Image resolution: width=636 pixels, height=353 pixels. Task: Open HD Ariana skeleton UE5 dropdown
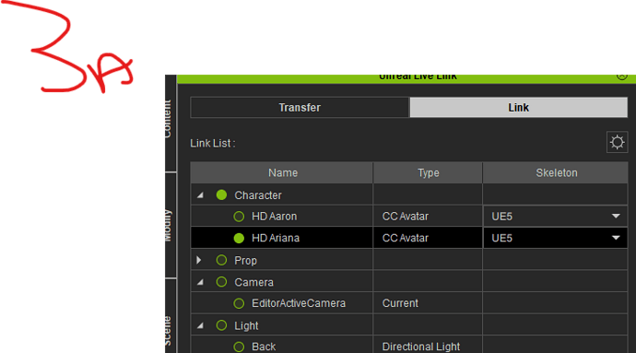(555, 238)
